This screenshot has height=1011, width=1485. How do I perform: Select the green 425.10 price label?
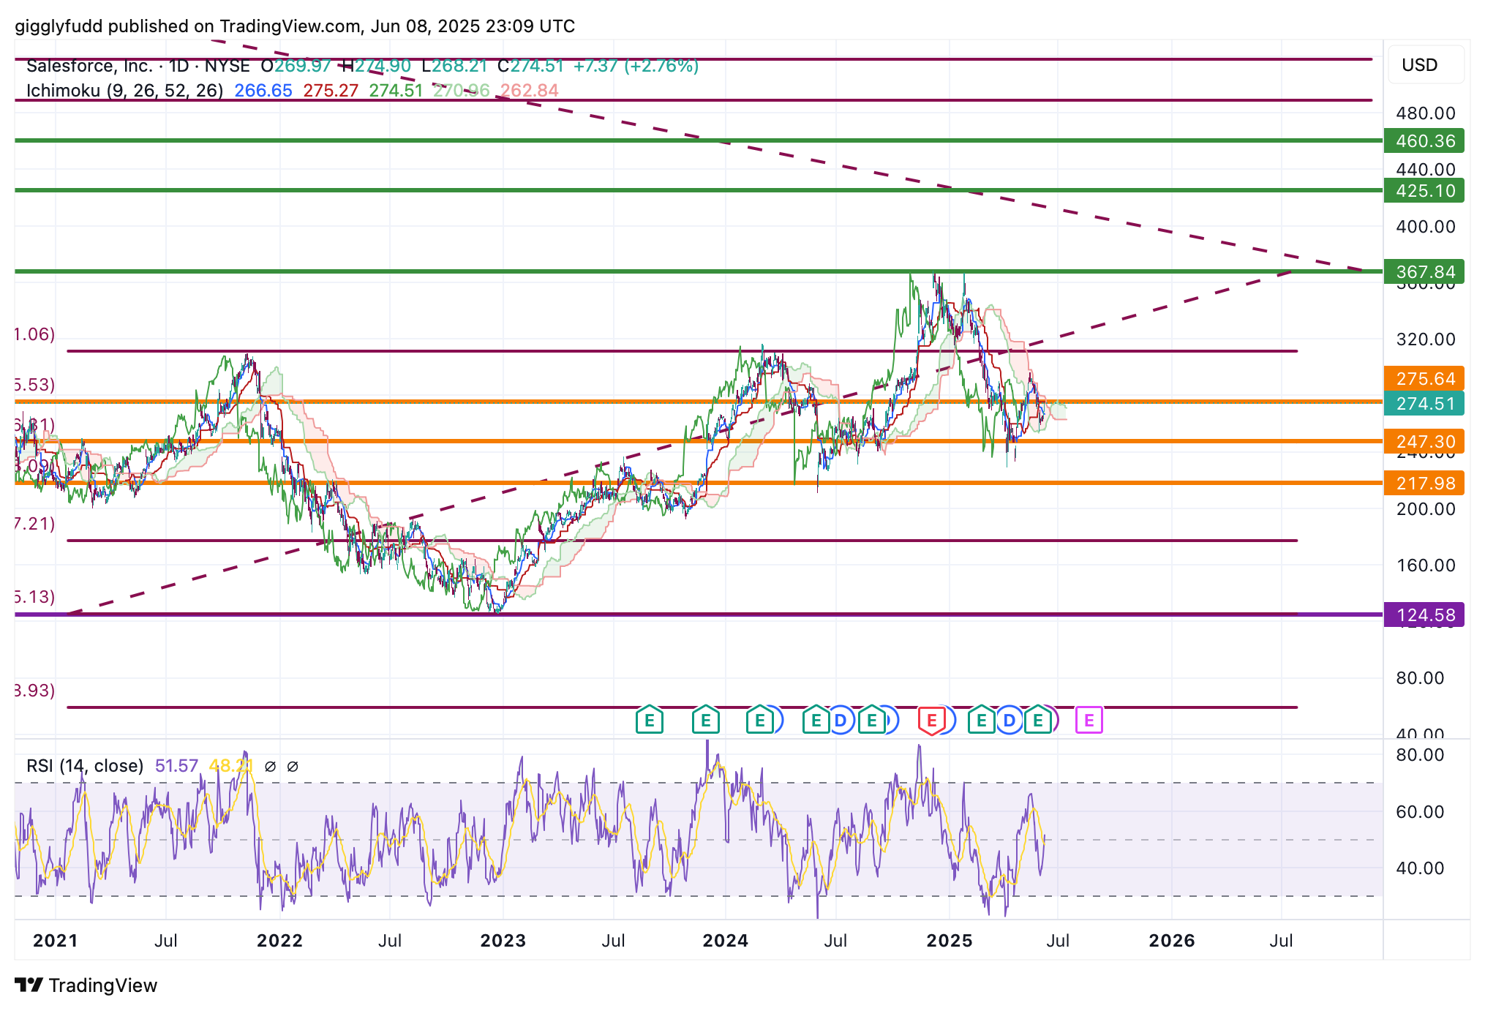pos(1424,190)
